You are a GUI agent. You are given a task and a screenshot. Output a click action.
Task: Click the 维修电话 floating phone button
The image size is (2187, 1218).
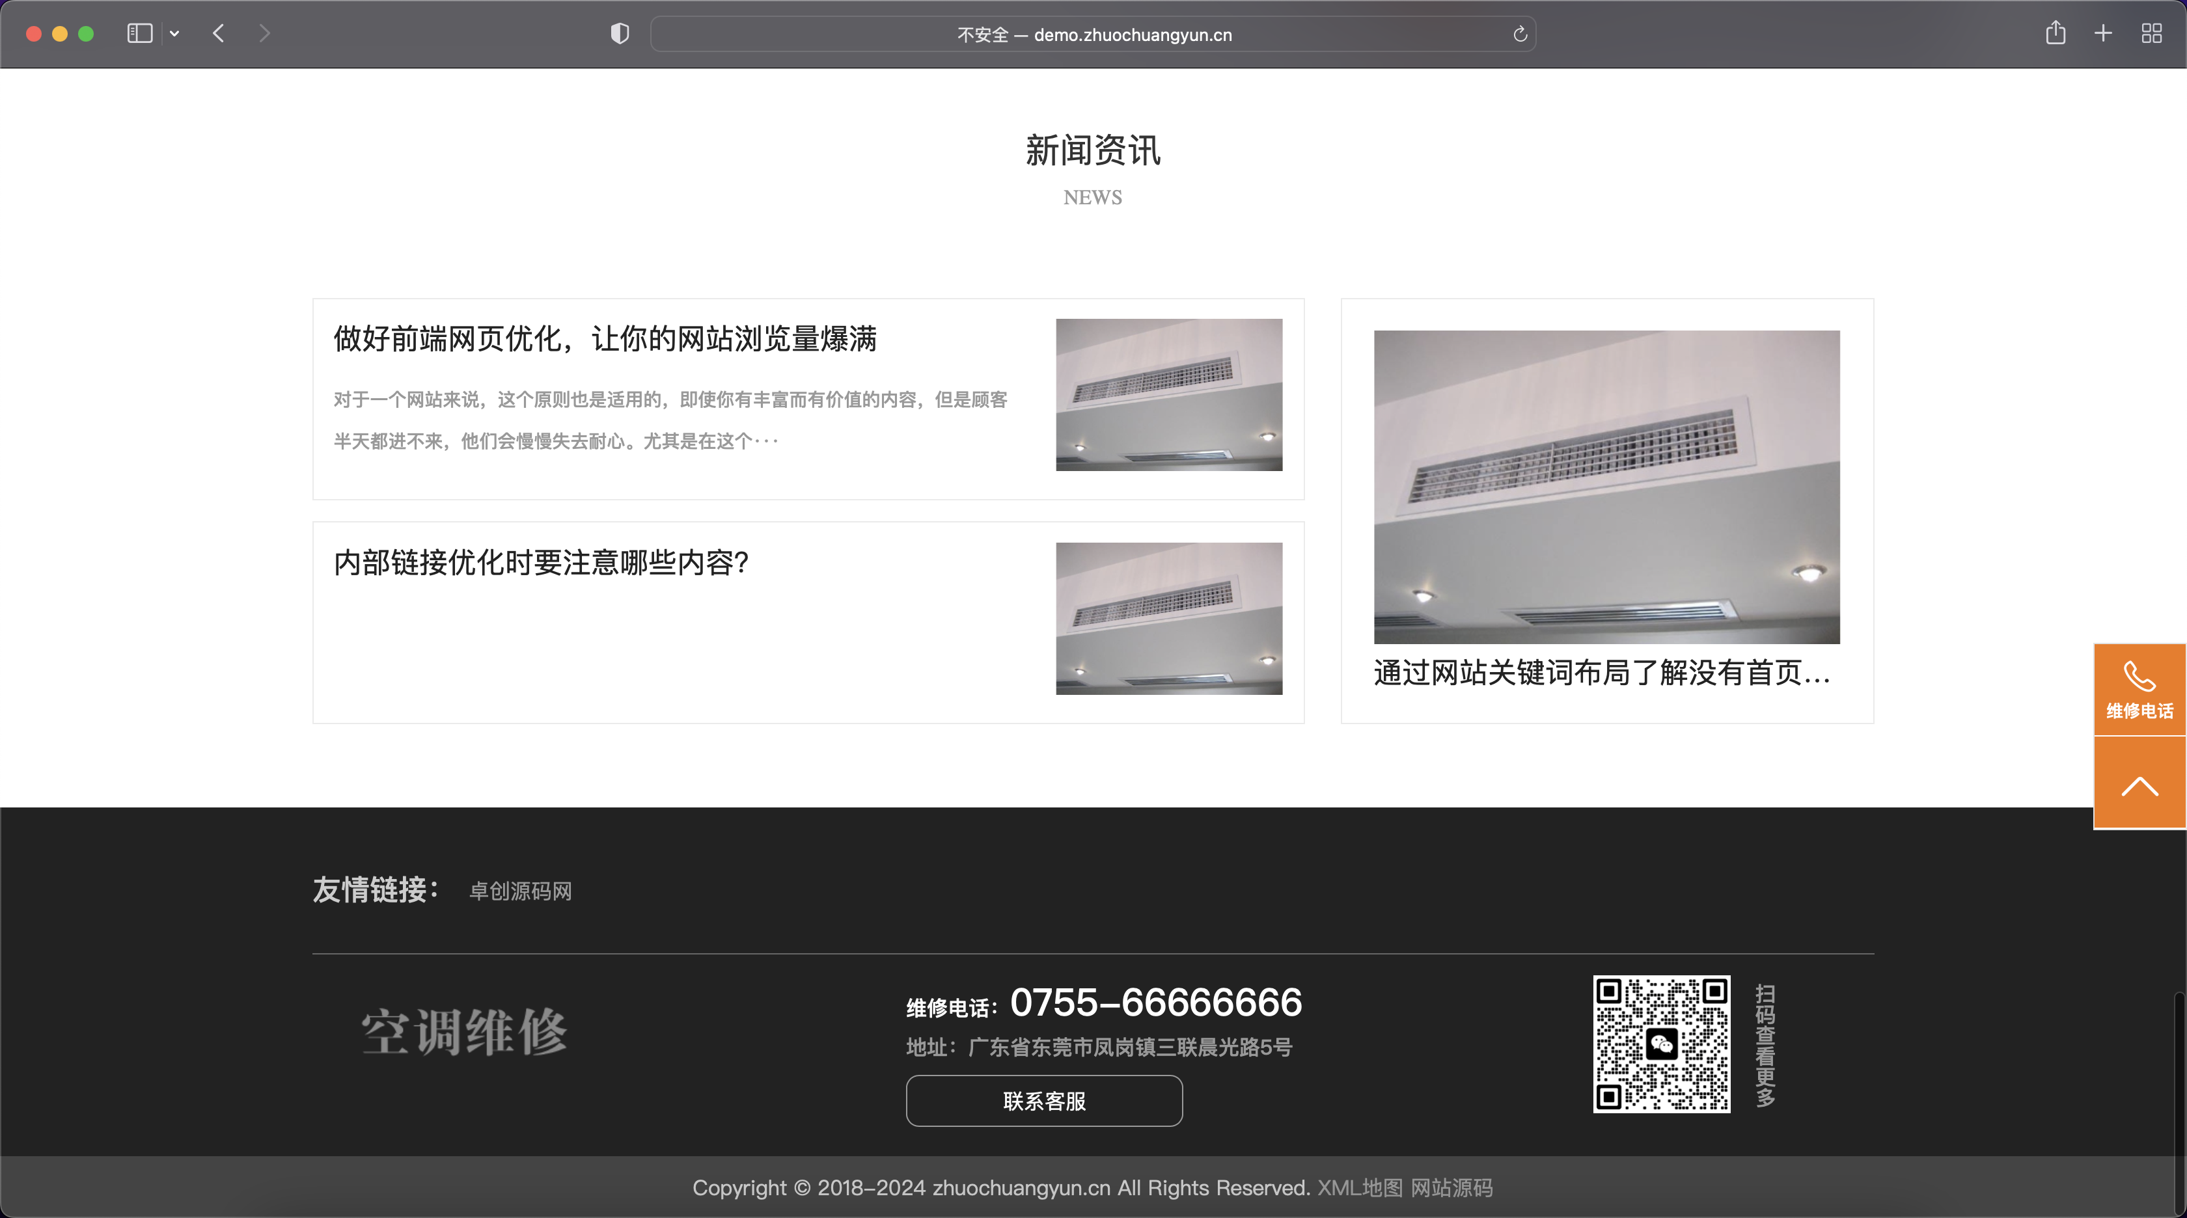(2139, 689)
